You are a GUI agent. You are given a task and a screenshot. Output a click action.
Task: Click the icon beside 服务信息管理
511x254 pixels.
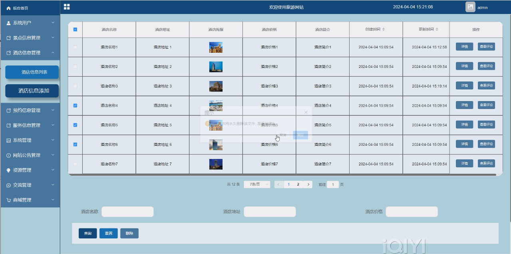pyautogui.click(x=8, y=125)
